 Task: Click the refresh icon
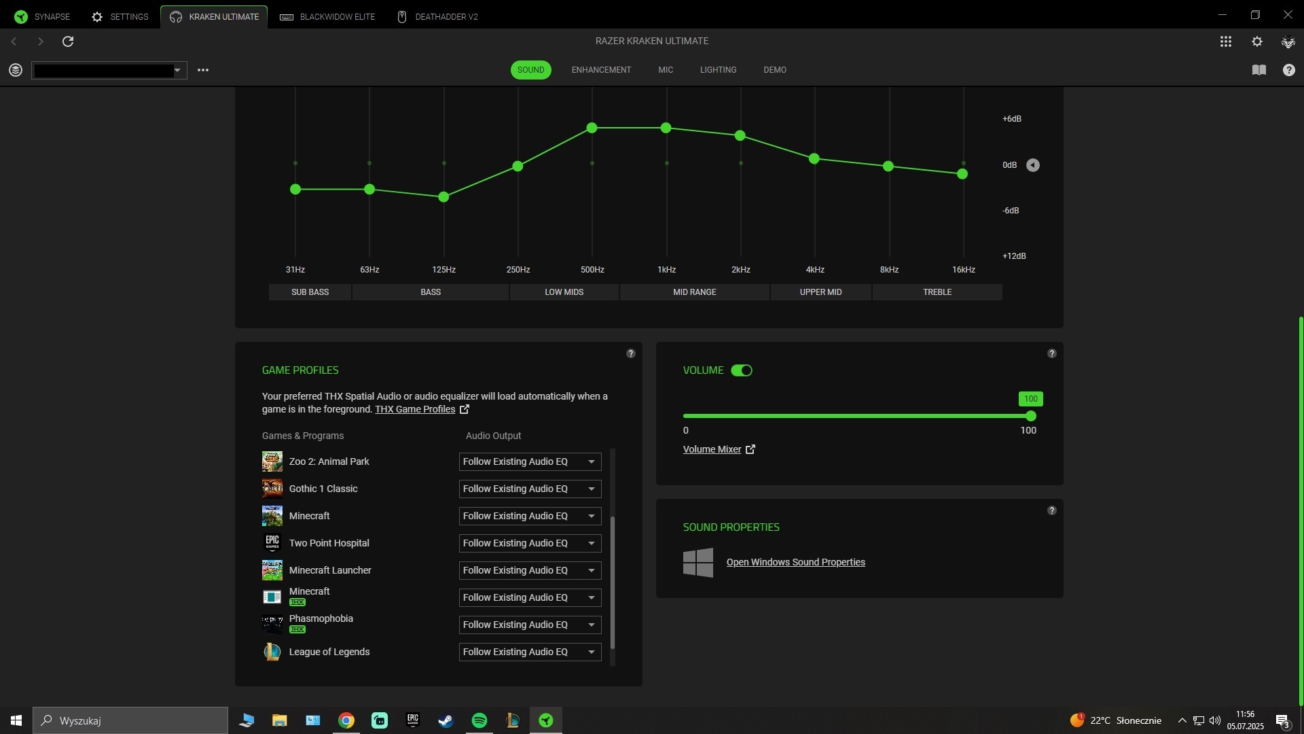[68, 41]
